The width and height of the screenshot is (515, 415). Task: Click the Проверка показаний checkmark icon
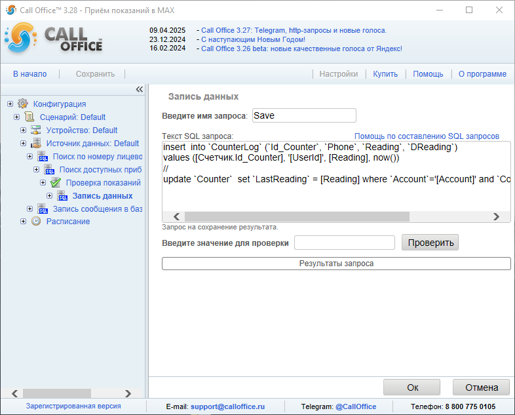click(x=56, y=182)
